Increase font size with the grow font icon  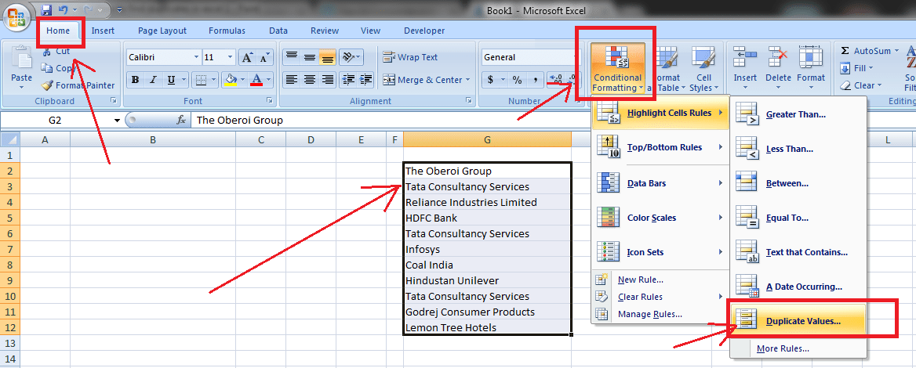pyautogui.click(x=248, y=57)
